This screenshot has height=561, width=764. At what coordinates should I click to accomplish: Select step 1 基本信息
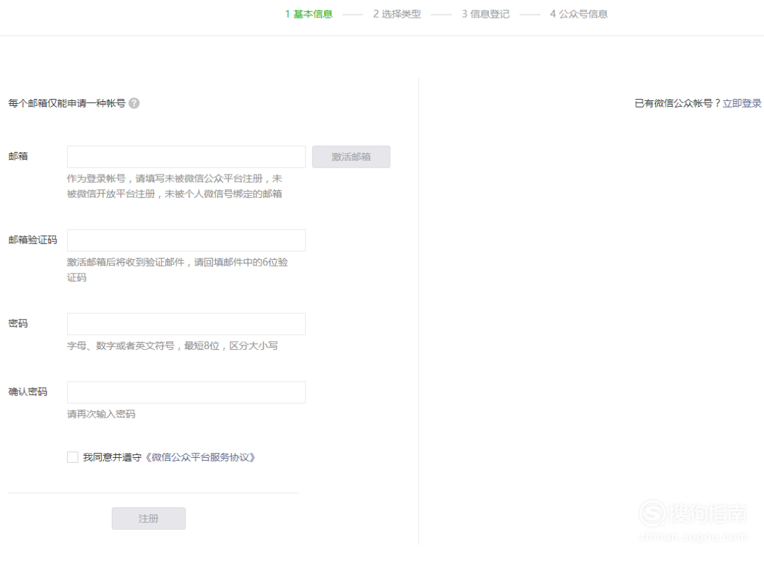pyautogui.click(x=309, y=14)
